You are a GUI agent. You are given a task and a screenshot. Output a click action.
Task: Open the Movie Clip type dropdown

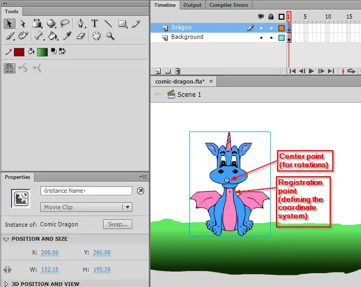tap(86, 208)
